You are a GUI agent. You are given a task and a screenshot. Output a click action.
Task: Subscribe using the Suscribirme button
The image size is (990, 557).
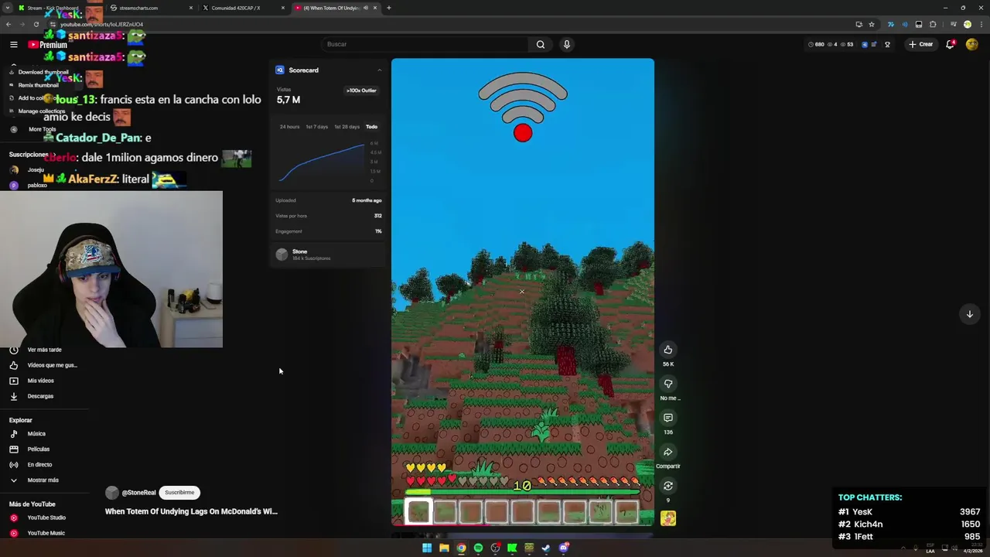179,493
